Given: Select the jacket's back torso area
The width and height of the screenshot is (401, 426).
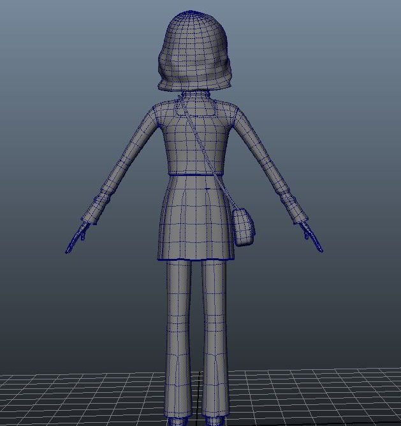Looking at the screenshot, I should pyautogui.click(x=185, y=143).
